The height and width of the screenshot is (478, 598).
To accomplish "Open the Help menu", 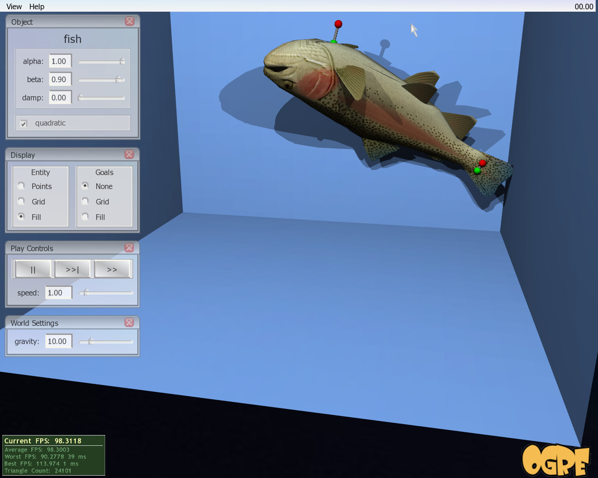I will pyautogui.click(x=36, y=7).
